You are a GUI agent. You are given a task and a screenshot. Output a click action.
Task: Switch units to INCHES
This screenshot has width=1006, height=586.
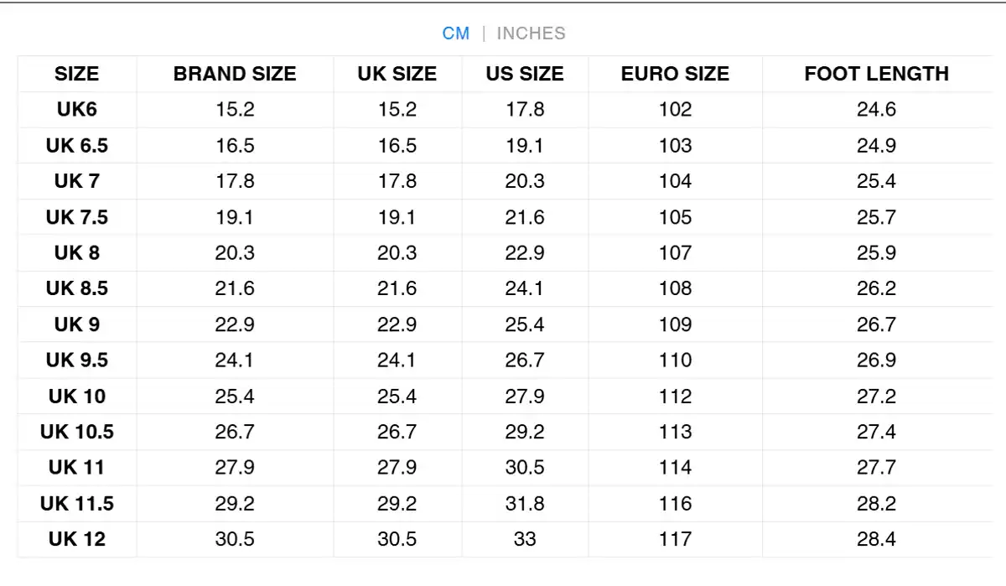531,34
